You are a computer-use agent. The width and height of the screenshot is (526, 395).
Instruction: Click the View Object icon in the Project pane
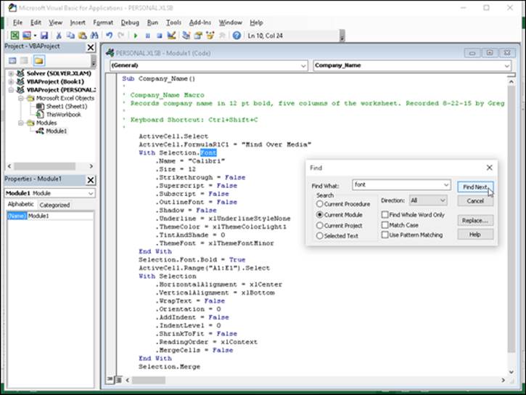tap(24, 61)
